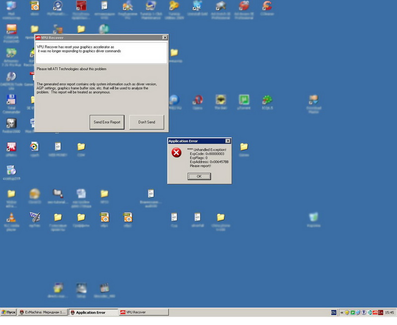This screenshot has width=397, height=325.
Task: Click the red error icon in Application Error
Action: point(177,153)
